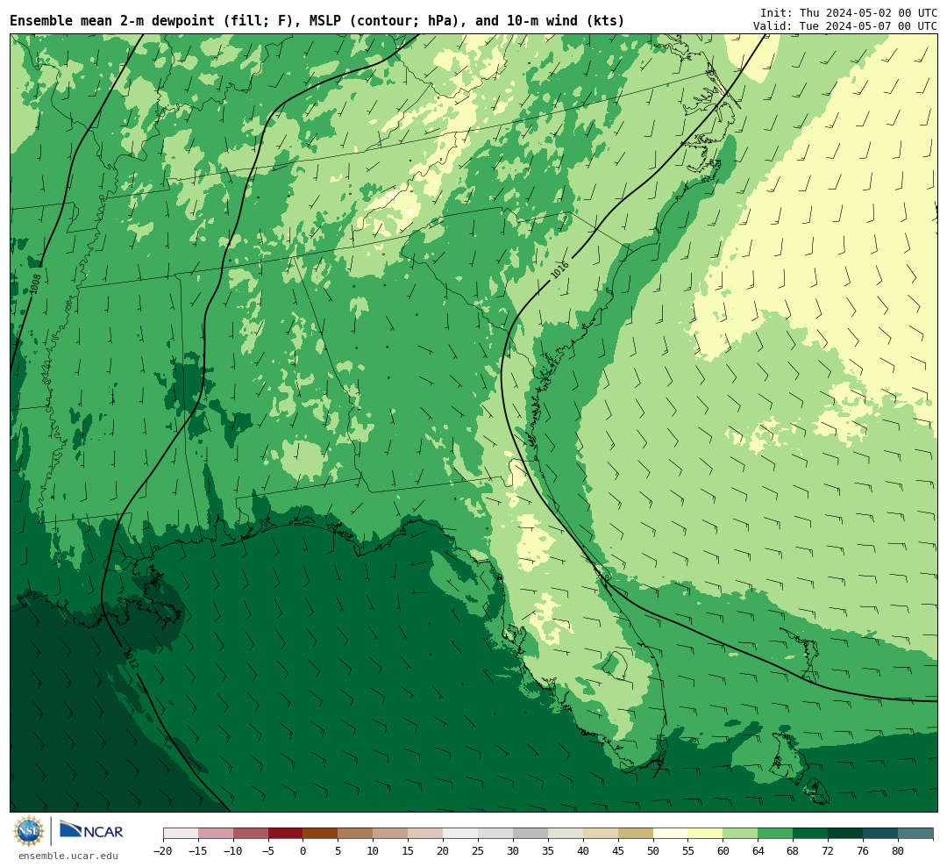Pick the gray swatch between 25 and 30

(495, 834)
